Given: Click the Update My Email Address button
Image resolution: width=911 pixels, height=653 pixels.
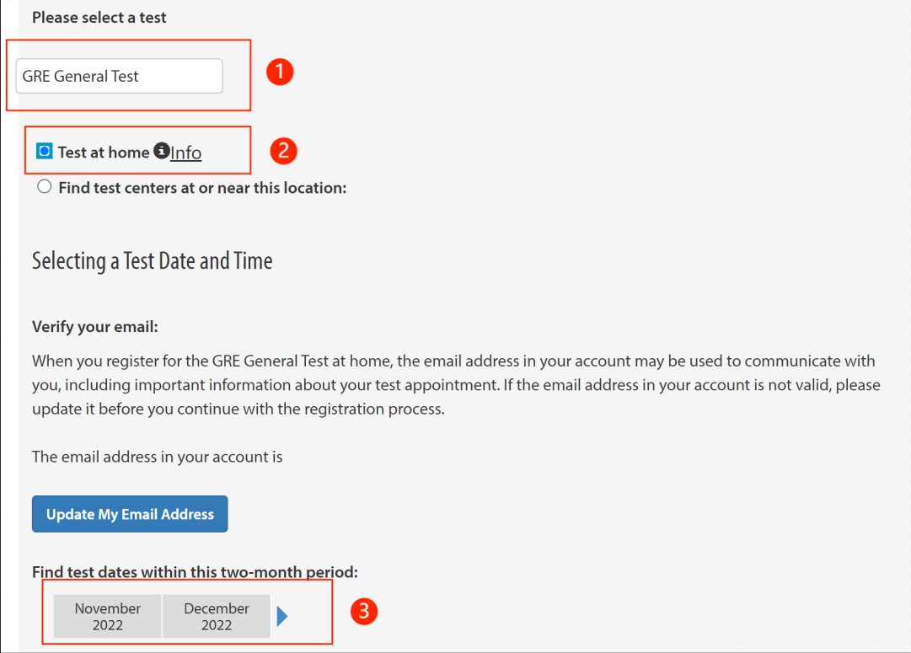Looking at the screenshot, I should coord(130,514).
